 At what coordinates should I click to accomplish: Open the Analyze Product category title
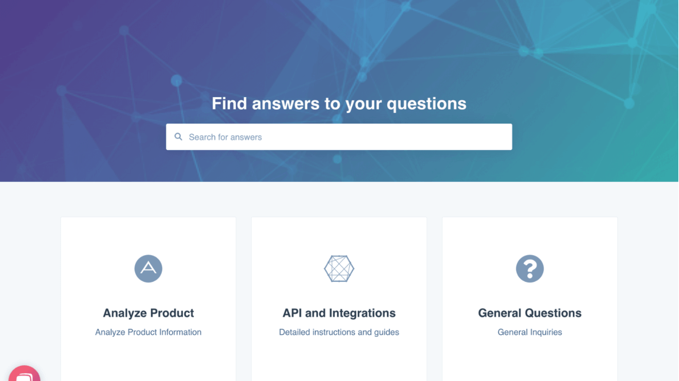pos(148,313)
